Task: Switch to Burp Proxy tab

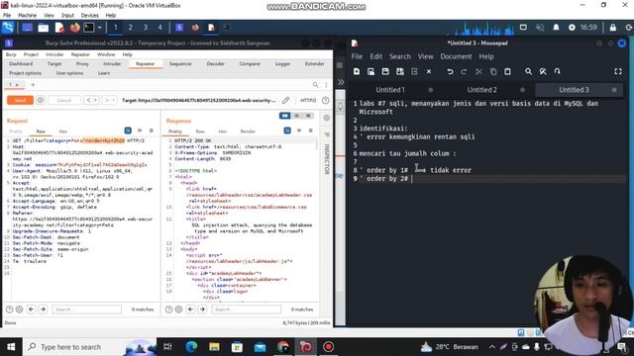Action: pyautogui.click(x=82, y=63)
